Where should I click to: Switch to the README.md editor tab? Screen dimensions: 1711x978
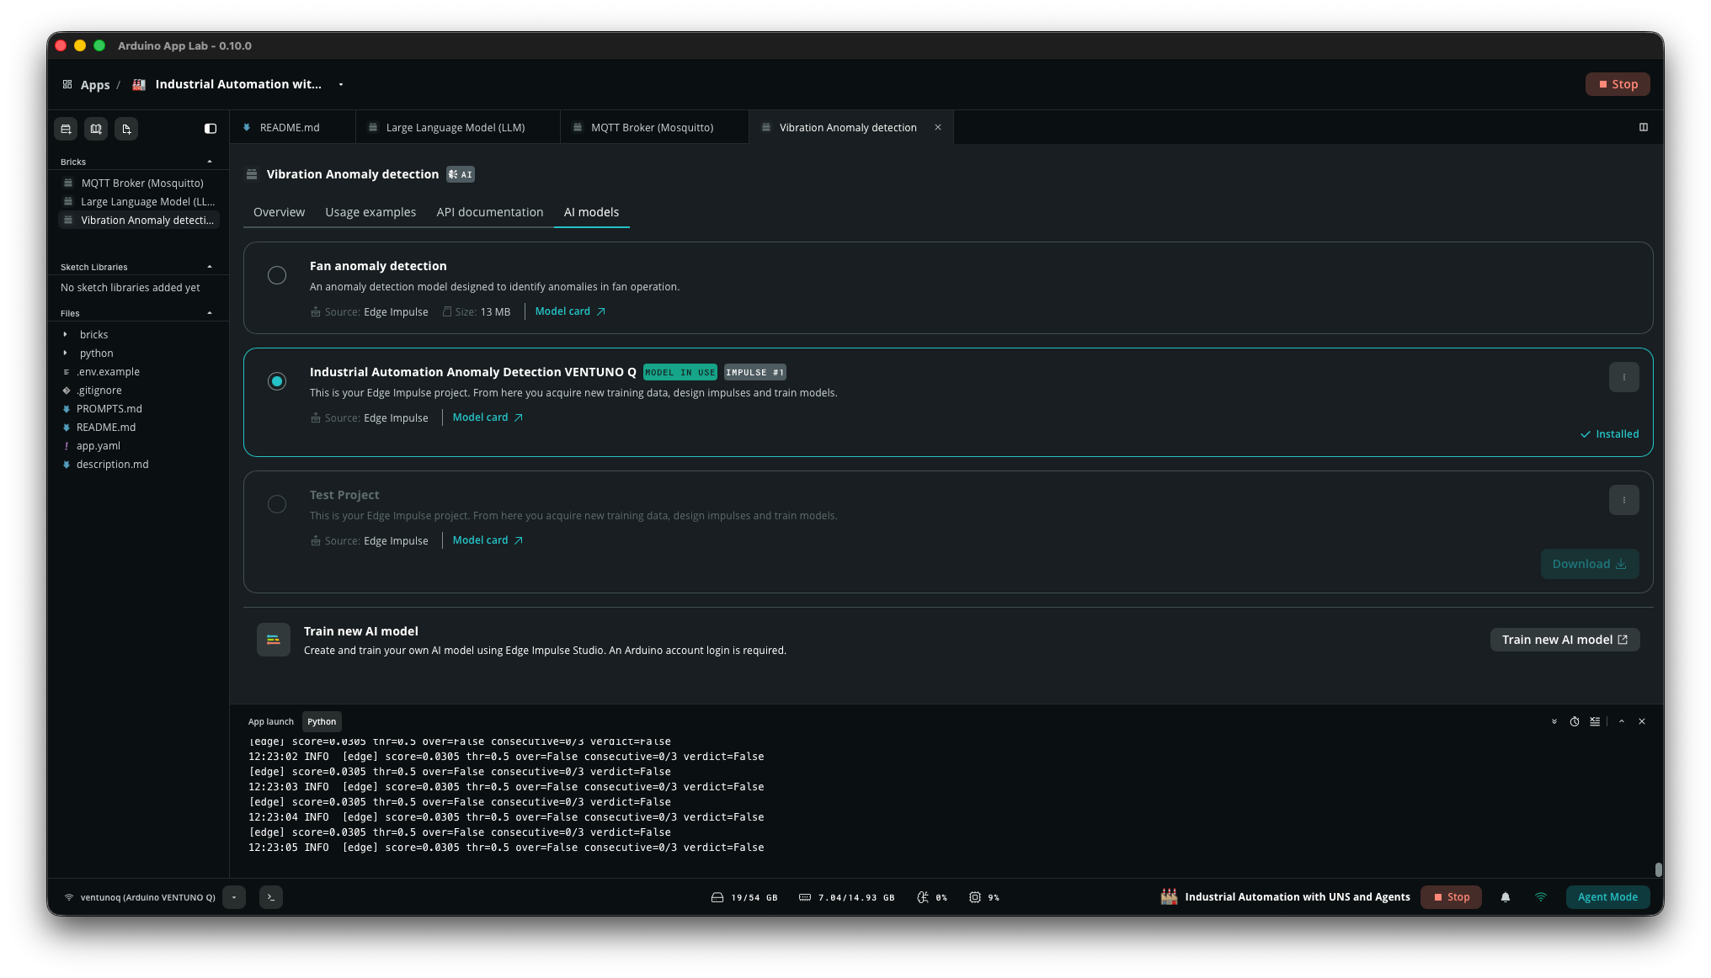pyautogui.click(x=292, y=127)
